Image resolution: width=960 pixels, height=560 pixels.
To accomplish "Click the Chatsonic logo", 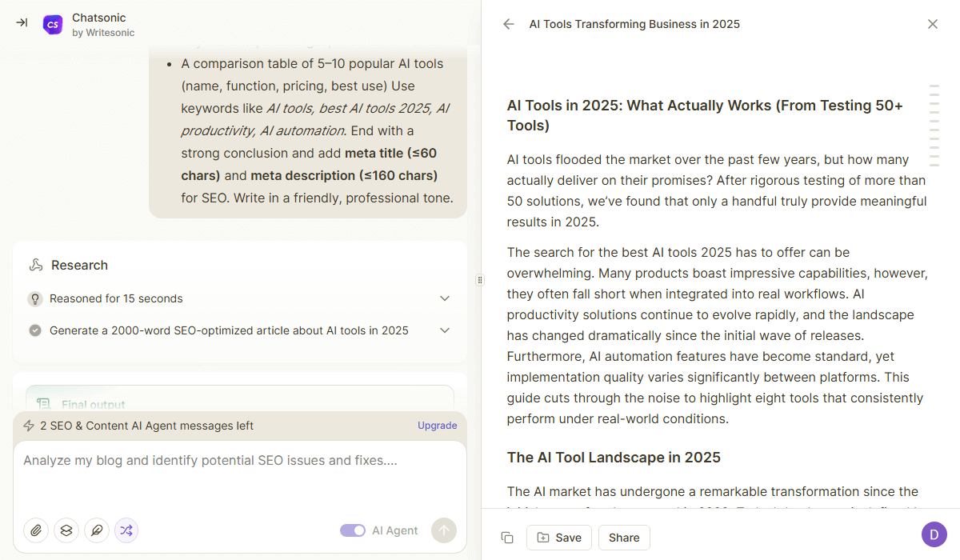I will (x=53, y=23).
